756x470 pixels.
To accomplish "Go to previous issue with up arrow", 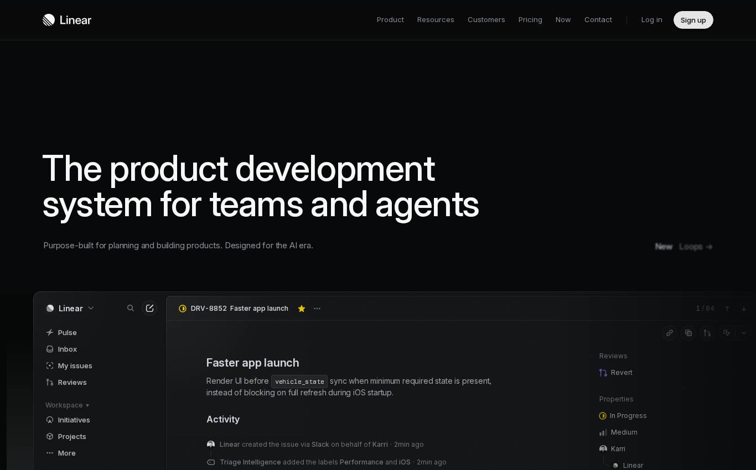I will pos(727,309).
